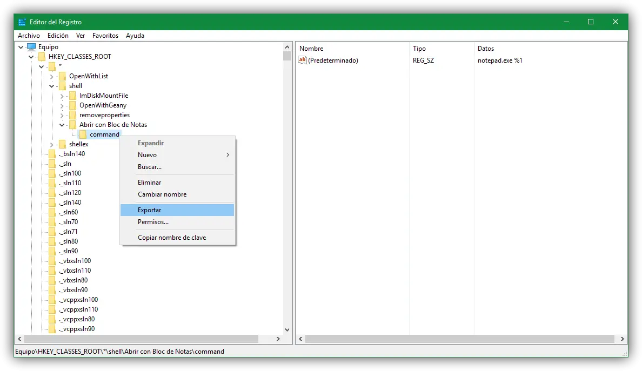Viewport: 642px width, 371px height.
Task: Choose Permisos... in the context menu
Action: click(177, 222)
